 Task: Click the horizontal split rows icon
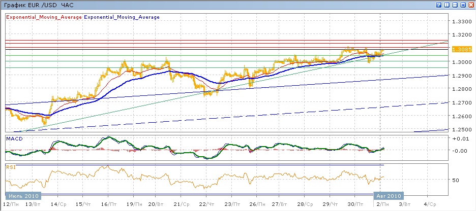click(455, 5)
